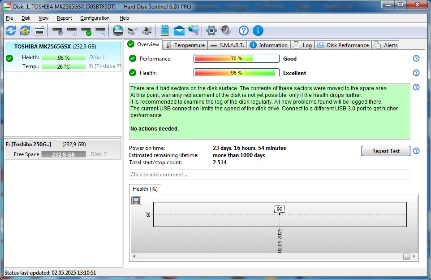Switch to the S.M.A.R.T. tab
Viewport: 431px width, 280px height.
[x=227, y=45]
